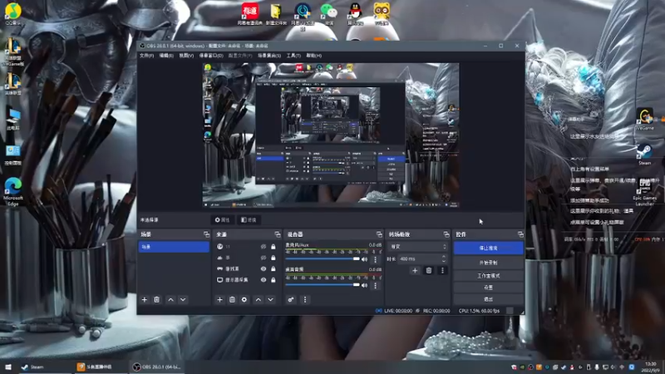Click the 滤镜 filters button
Image resolution: width=665 pixels, height=374 pixels.
tap(249, 220)
